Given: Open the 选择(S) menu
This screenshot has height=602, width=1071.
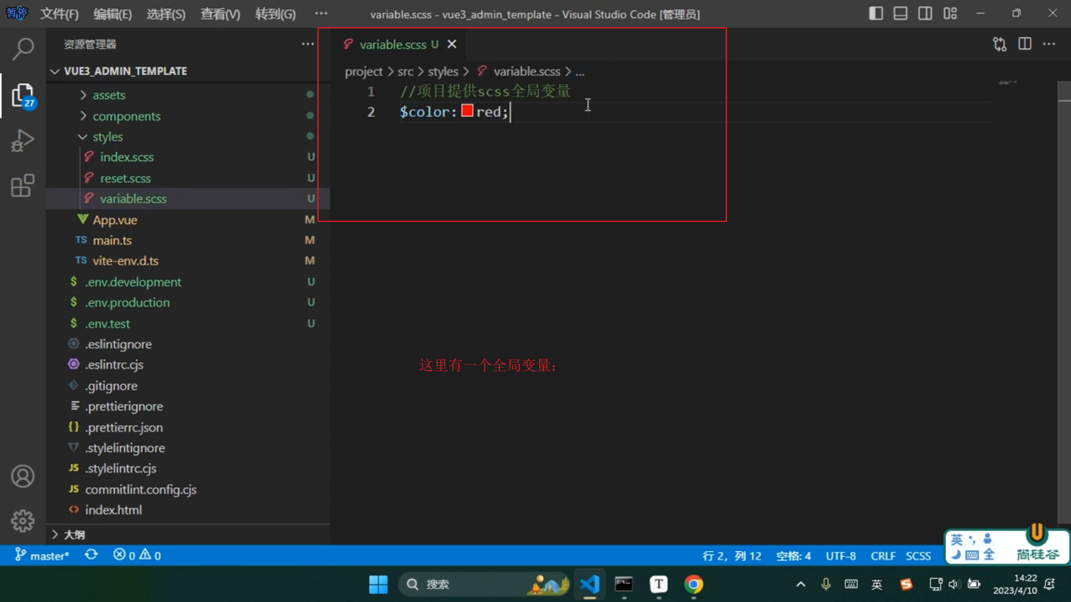Looking at the screenshot, I should tap(166, 14).
